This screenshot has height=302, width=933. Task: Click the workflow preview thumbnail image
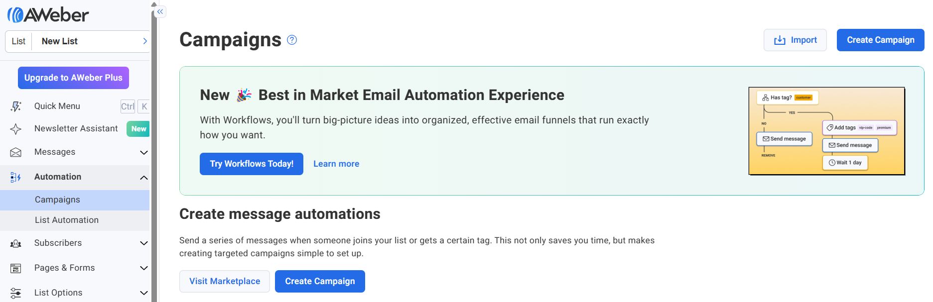coord(827,131)
